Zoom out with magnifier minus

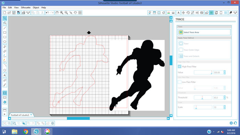(x=66, y=13)
